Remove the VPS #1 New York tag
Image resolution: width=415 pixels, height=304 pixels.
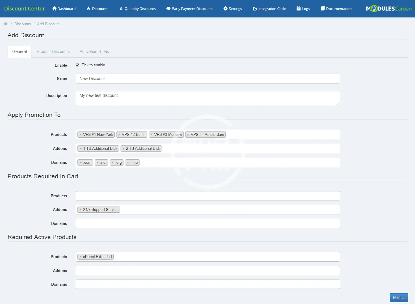click(80, 135)
